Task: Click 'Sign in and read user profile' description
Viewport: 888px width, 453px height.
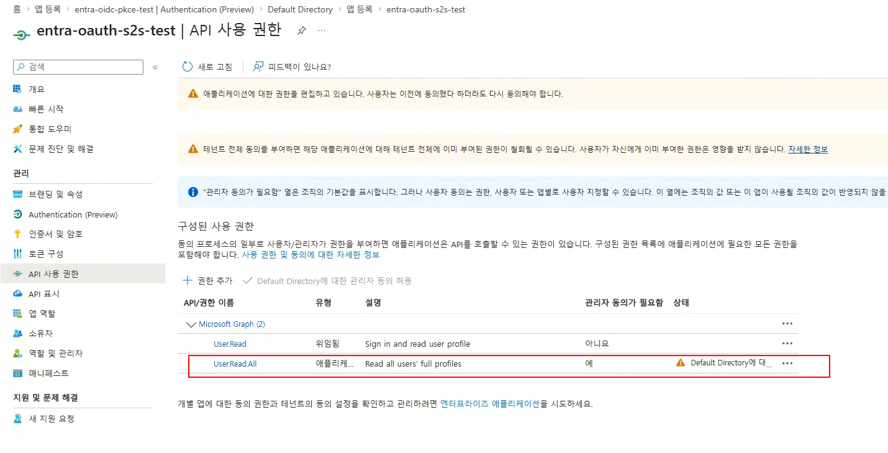Action: pyautogui.click(x=417, y=344)
